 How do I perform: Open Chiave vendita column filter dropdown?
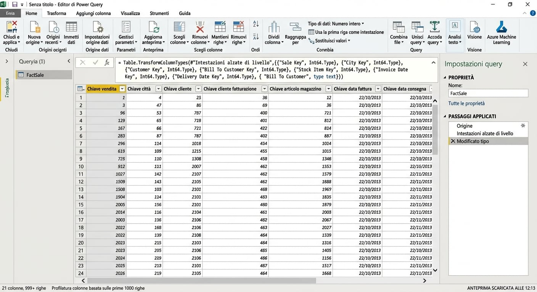coord(122,89)
